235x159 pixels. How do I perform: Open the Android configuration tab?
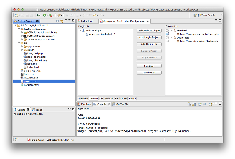coord(109,98)
